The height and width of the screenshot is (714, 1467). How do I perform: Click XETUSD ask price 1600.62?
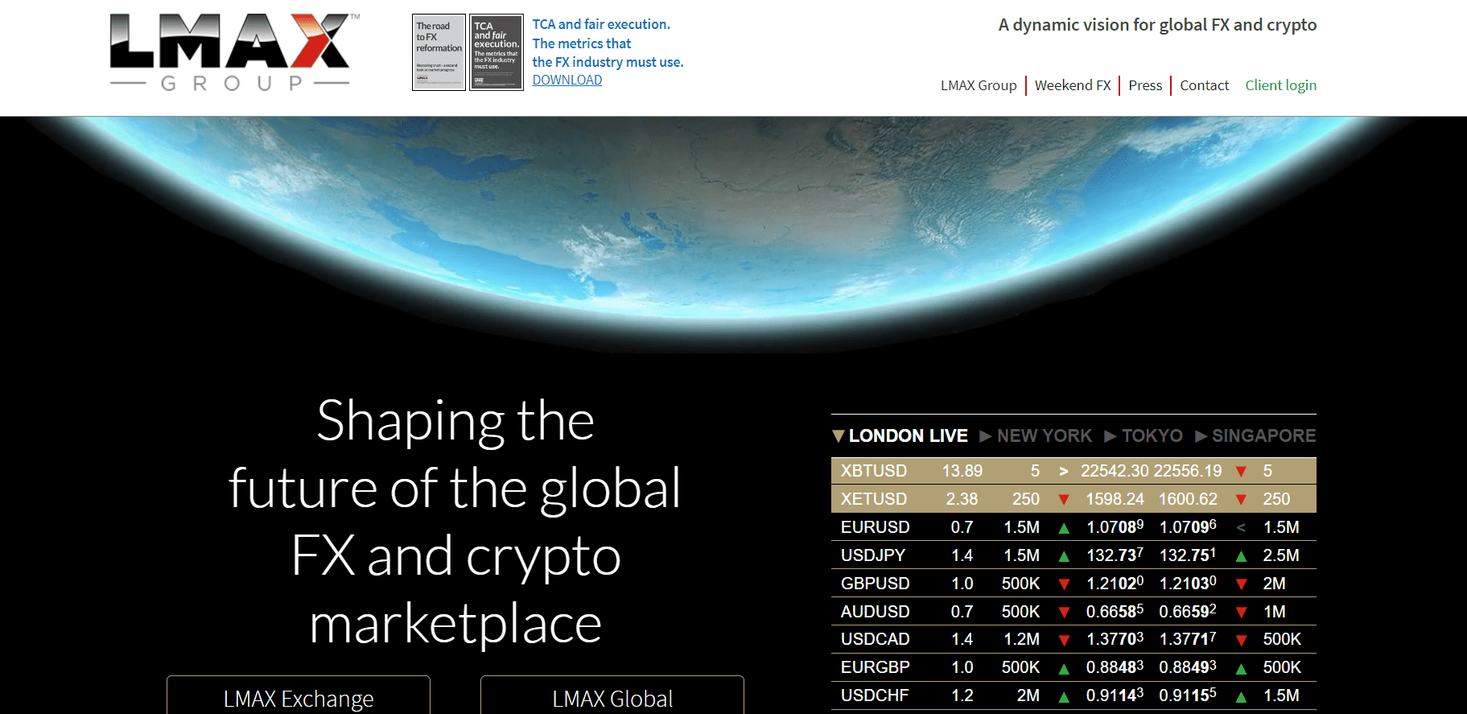point(1189,499)
